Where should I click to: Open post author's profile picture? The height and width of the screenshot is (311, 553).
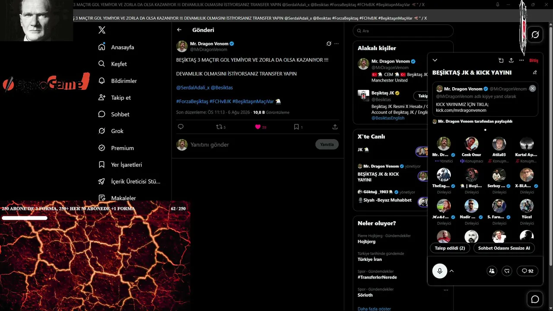click(x=182, y=46)
